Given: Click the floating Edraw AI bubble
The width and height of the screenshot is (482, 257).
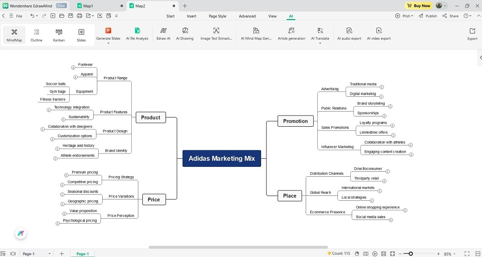Looking at the screenshot, I should pos(21,233).
